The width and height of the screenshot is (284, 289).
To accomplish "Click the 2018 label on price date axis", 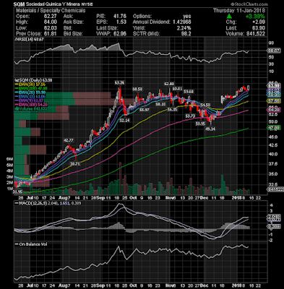I will pyautogui.click(x=236, y=198).
